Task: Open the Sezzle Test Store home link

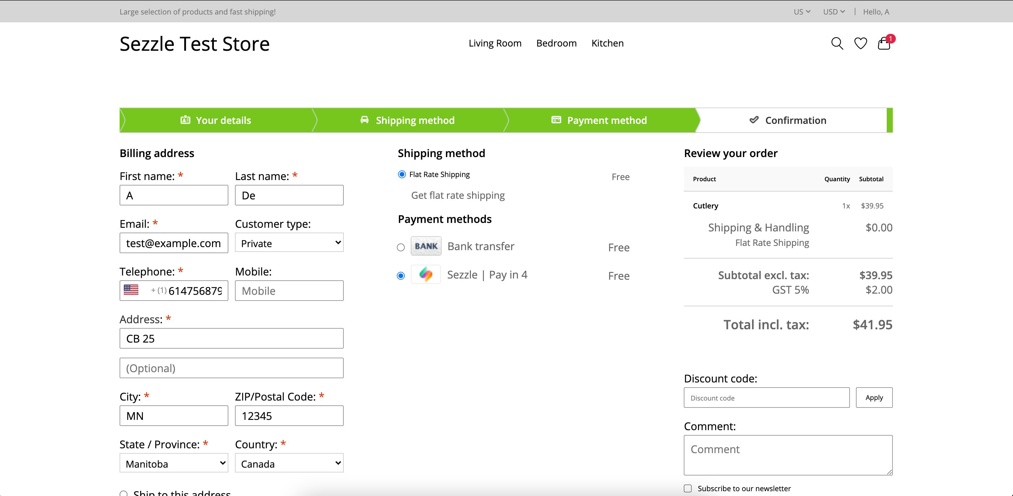Action: pyautogui.click(x=194, y=44)
